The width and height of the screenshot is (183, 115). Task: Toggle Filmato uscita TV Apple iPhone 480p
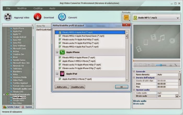[x=60, y=65]
